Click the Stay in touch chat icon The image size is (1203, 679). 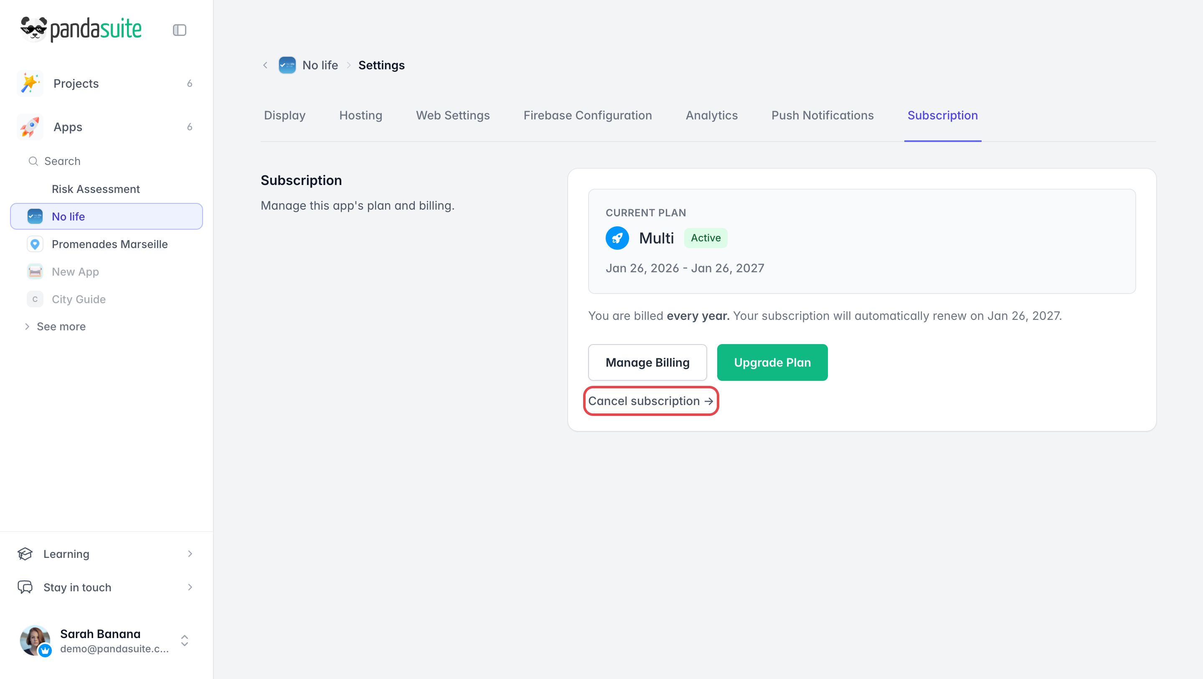point(25,587)
